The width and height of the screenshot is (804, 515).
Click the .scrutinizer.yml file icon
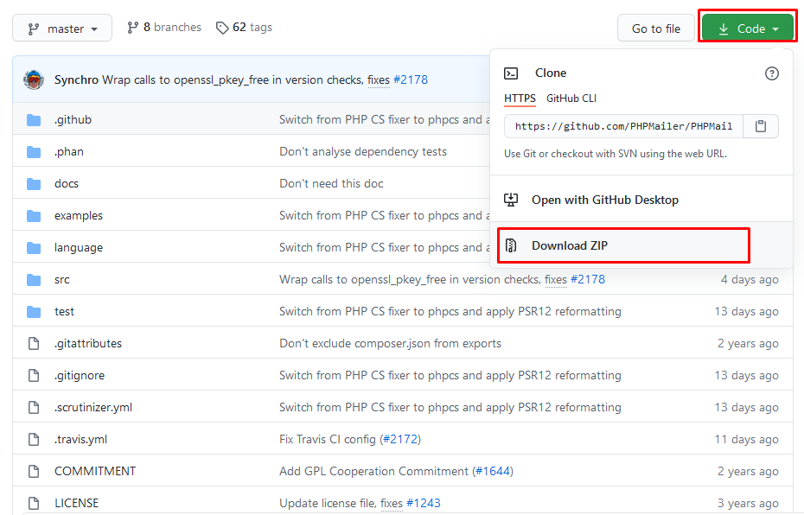click(x=34, y=407)
